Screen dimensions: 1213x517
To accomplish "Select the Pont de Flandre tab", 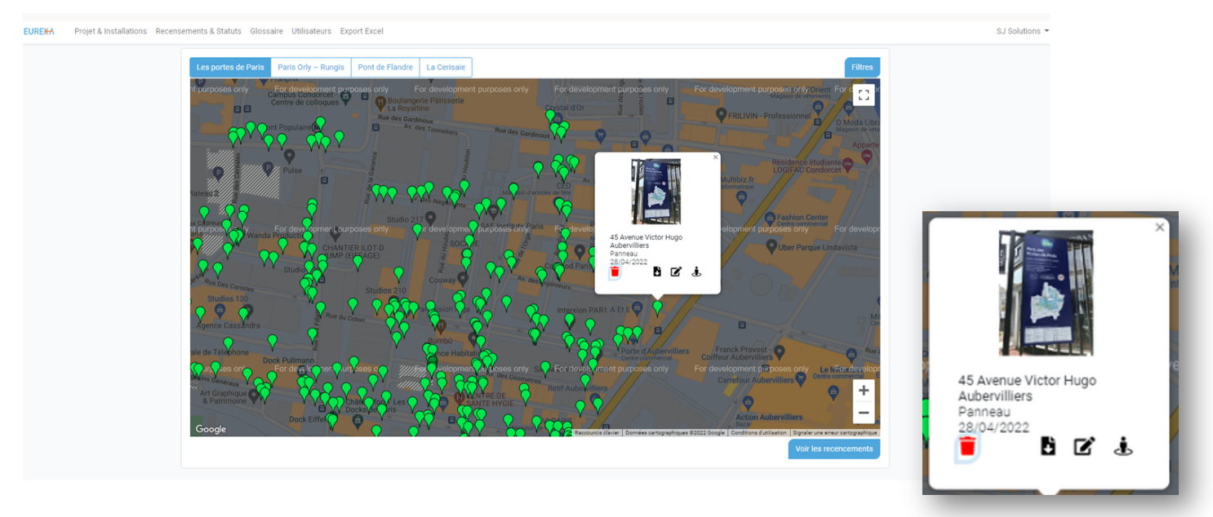I will [x=385, y=68].
